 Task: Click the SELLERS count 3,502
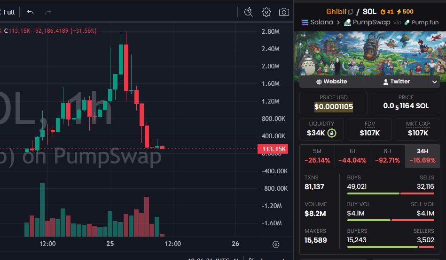(x=425, y=240)
